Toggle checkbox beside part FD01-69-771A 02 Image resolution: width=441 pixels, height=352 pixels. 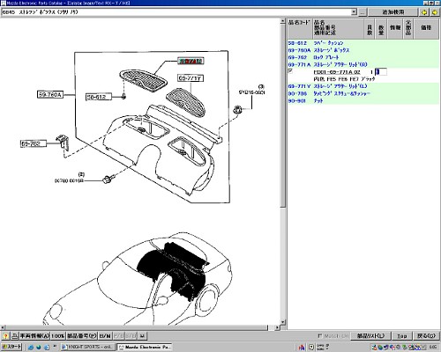[290, 71]
